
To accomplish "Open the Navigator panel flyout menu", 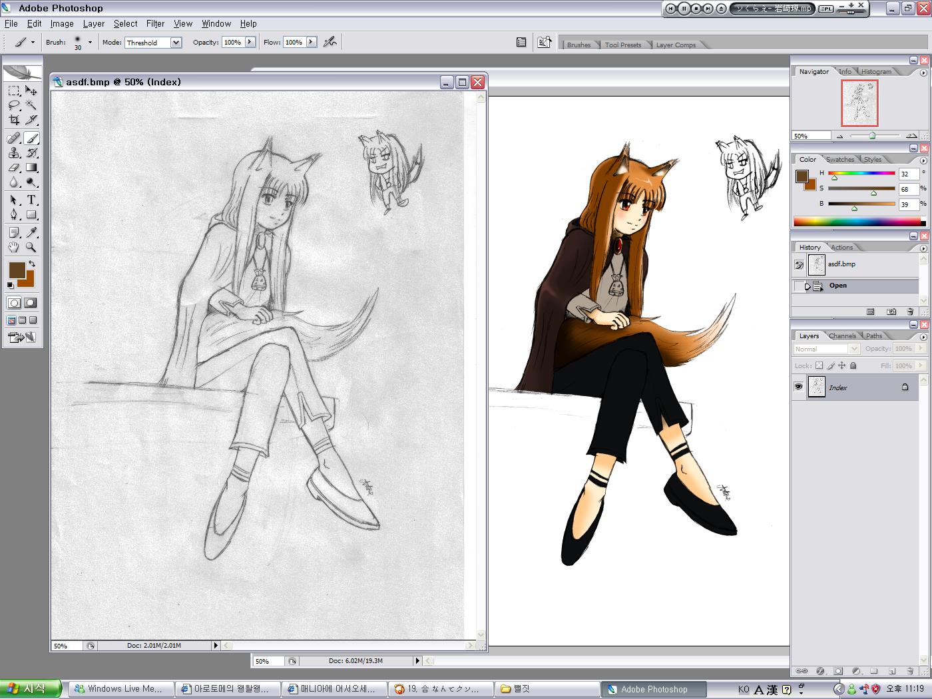I will tap(923, 72).
